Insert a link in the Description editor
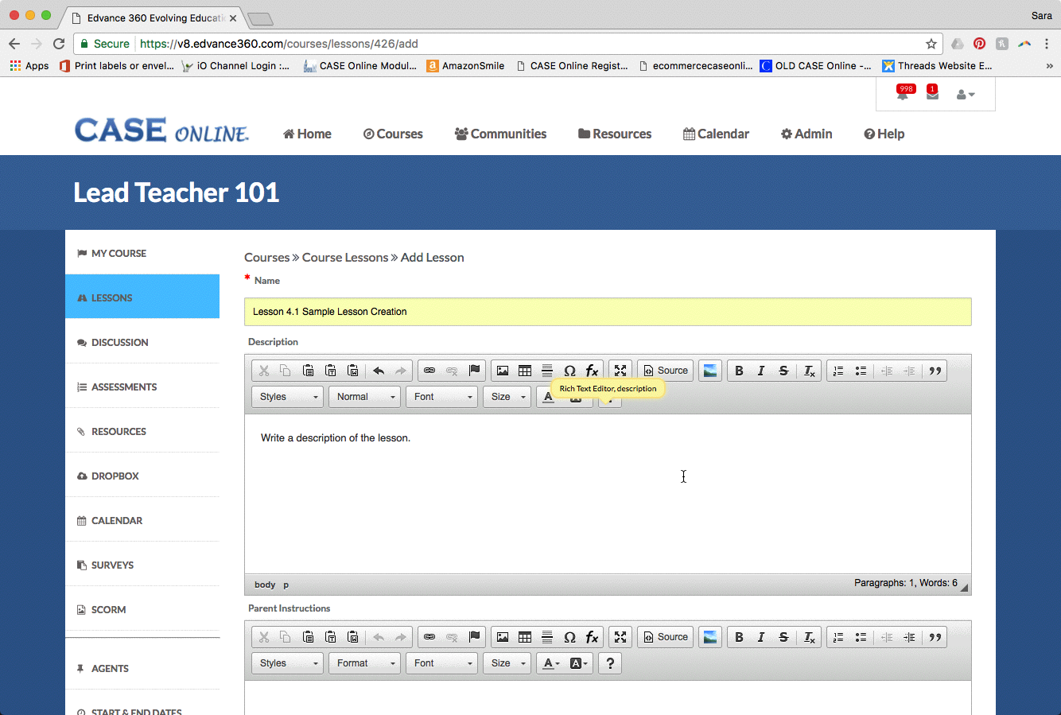The width and height of the screenshot is (1061, 715). tap(429, 371)
